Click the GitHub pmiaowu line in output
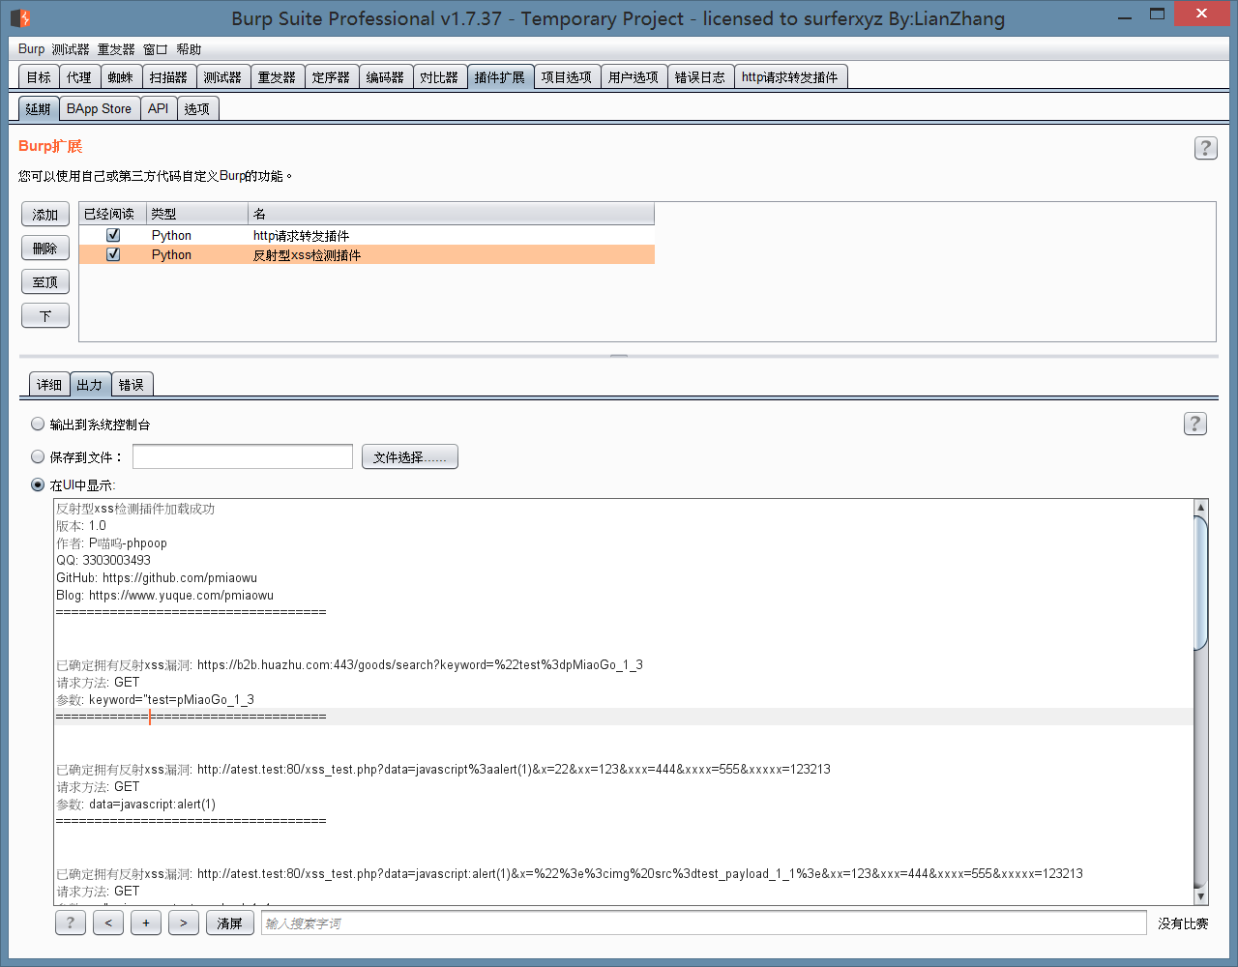 tap(157, 577)
